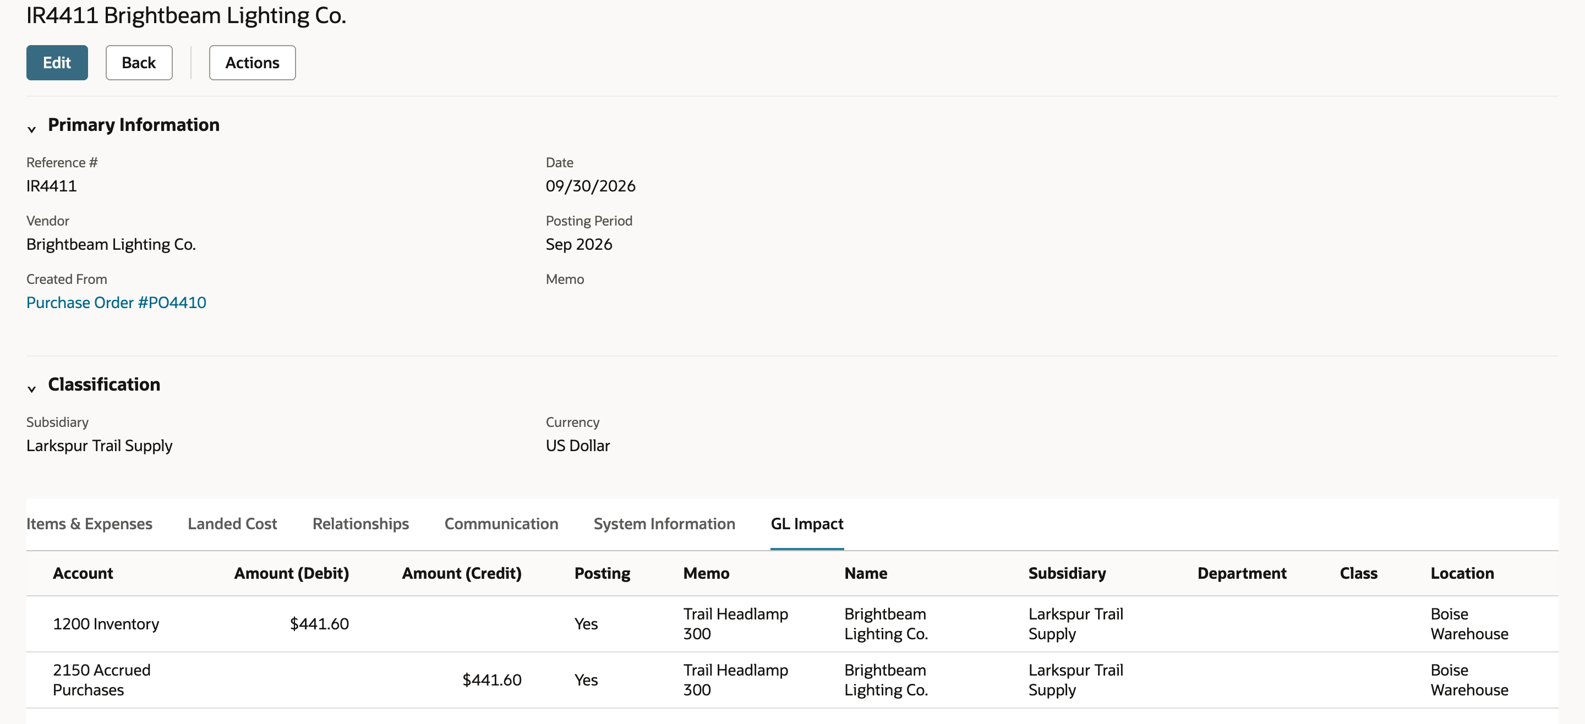Click the Account column header
This screenshot has height=724, width=1585.
[83, 573]
